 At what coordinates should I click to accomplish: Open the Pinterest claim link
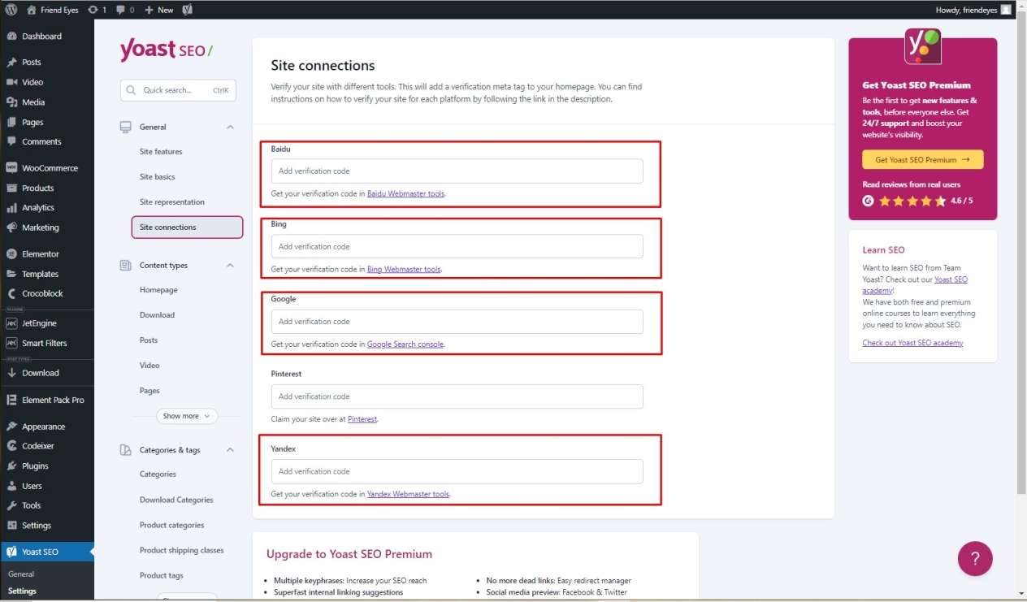[362, 419]
